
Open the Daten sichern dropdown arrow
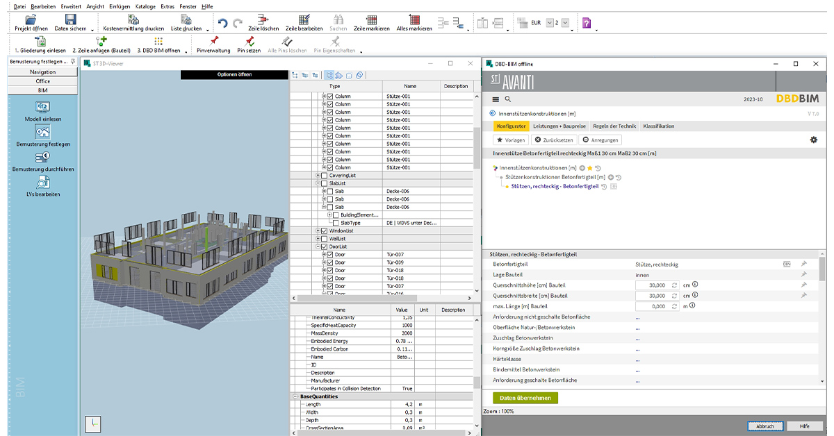point(91,29)
